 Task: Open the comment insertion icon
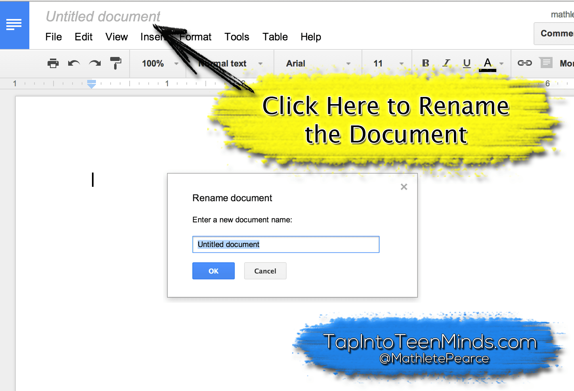[546, 63]
